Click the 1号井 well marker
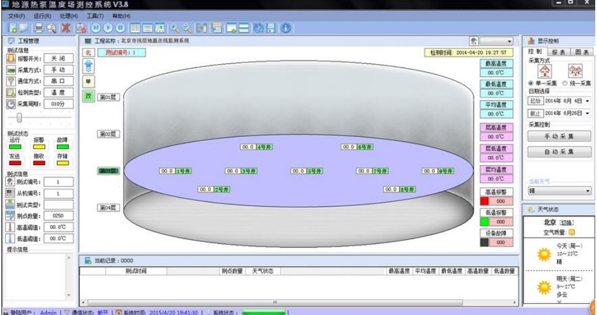The image size is (597, 315). [175, 171]
